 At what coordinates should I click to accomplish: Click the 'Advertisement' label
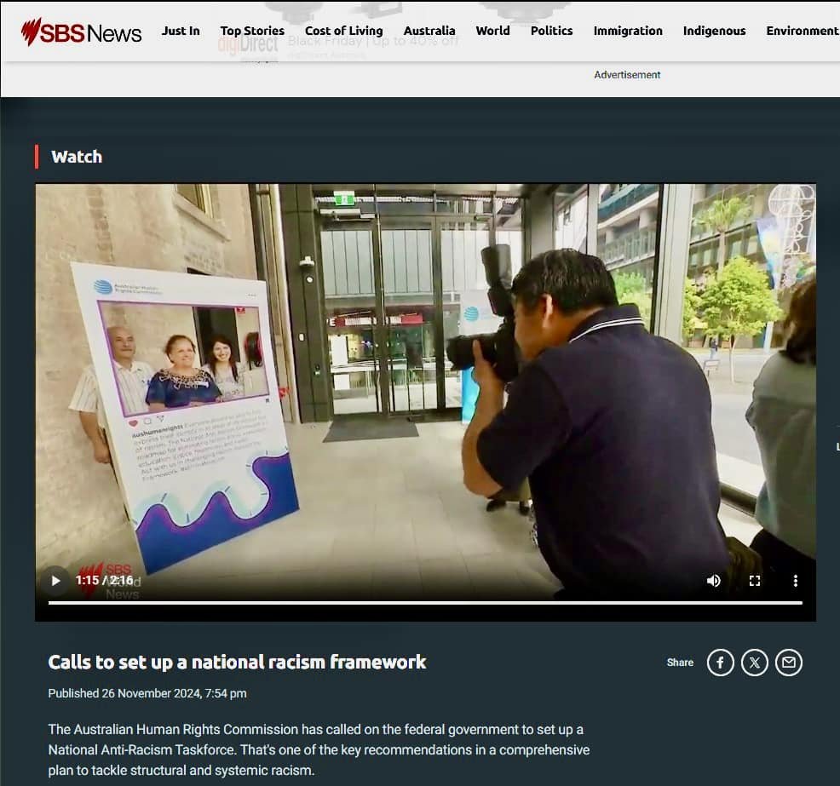coord(627,75)
